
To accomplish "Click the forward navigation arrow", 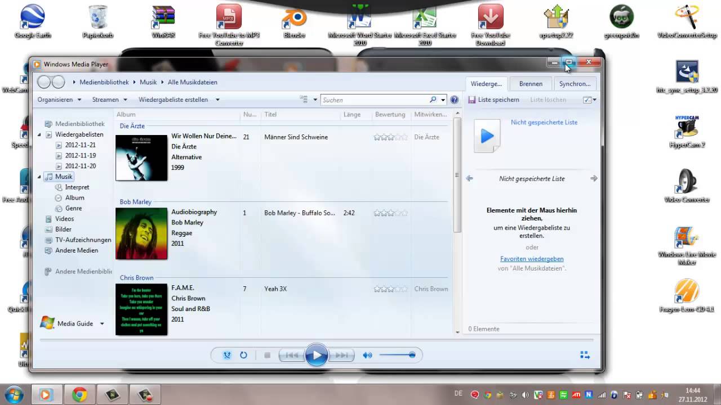I will [x=59, y=82].
